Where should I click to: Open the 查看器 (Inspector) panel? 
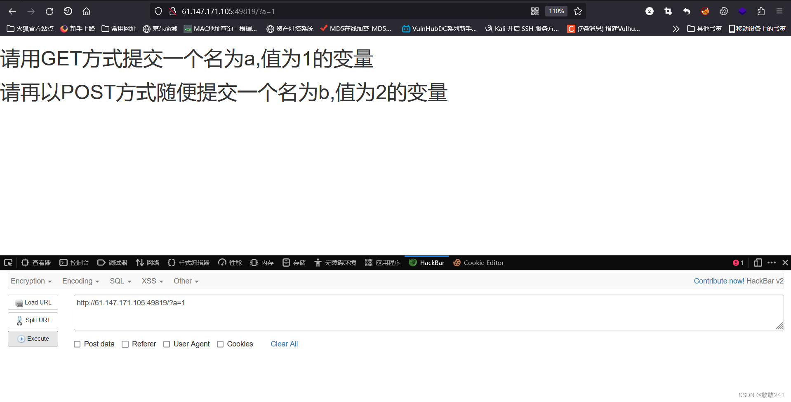tap(36, 263)
